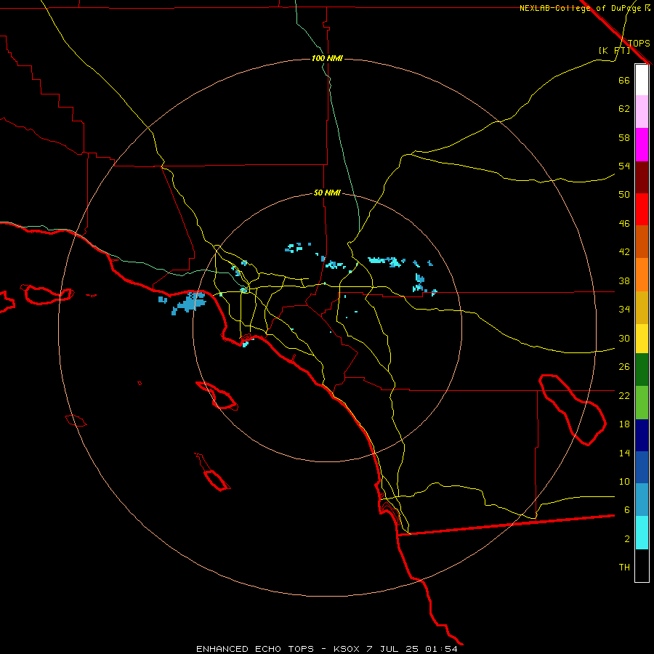Click the large blue echo off the coast
The height and width of the screenshot is (654, 654).
click(x=190, y=303)
